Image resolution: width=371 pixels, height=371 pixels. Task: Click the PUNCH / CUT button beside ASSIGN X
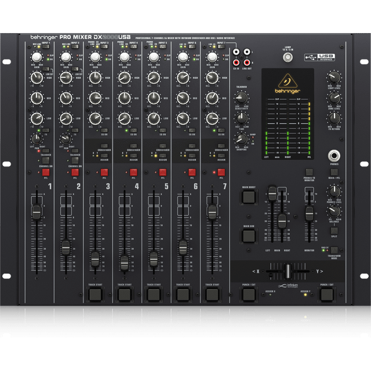pos(249,294)
